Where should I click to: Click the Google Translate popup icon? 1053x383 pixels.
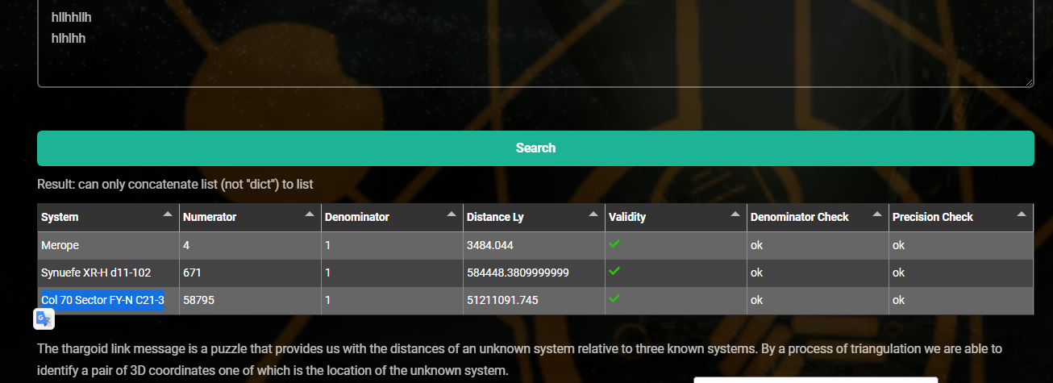44,320
